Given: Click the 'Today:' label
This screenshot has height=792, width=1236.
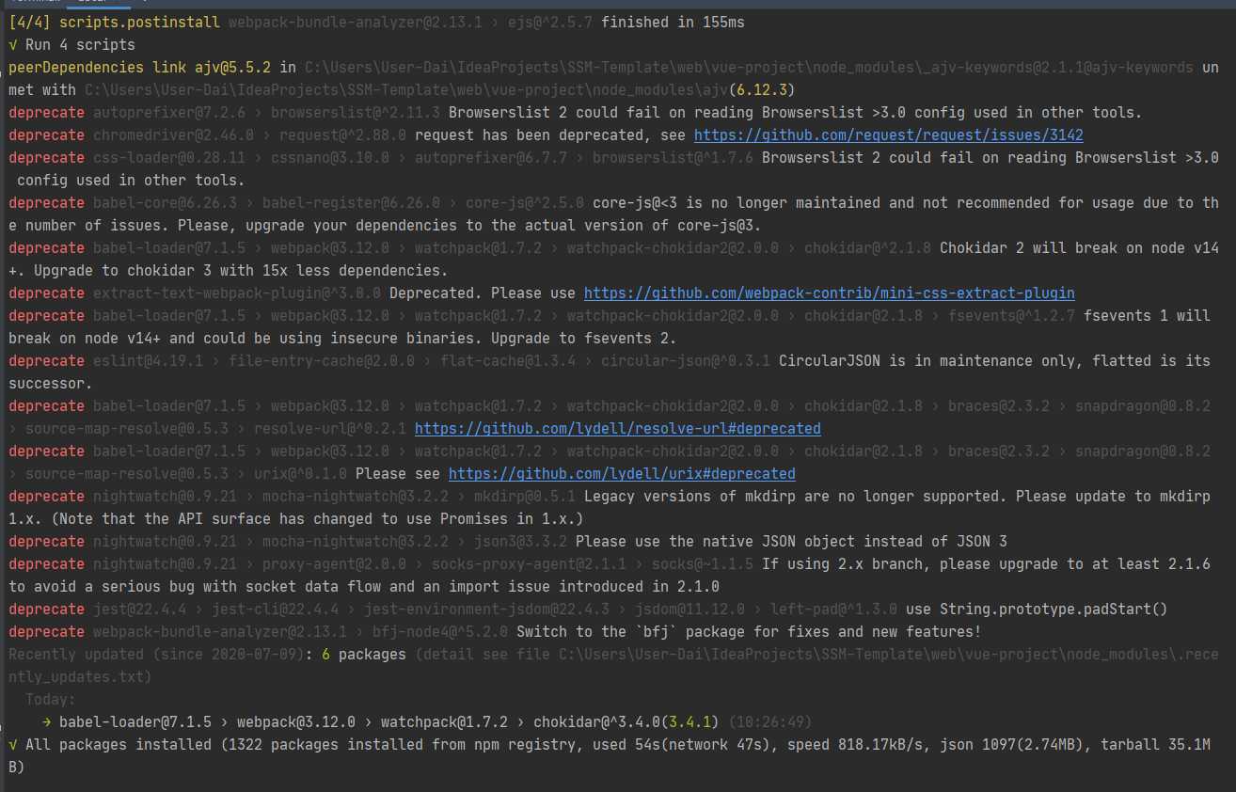Looking at the screenshot, I should (x=51, y=700).
